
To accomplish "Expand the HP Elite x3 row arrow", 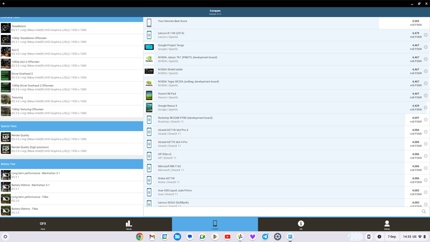I will 425,156.
